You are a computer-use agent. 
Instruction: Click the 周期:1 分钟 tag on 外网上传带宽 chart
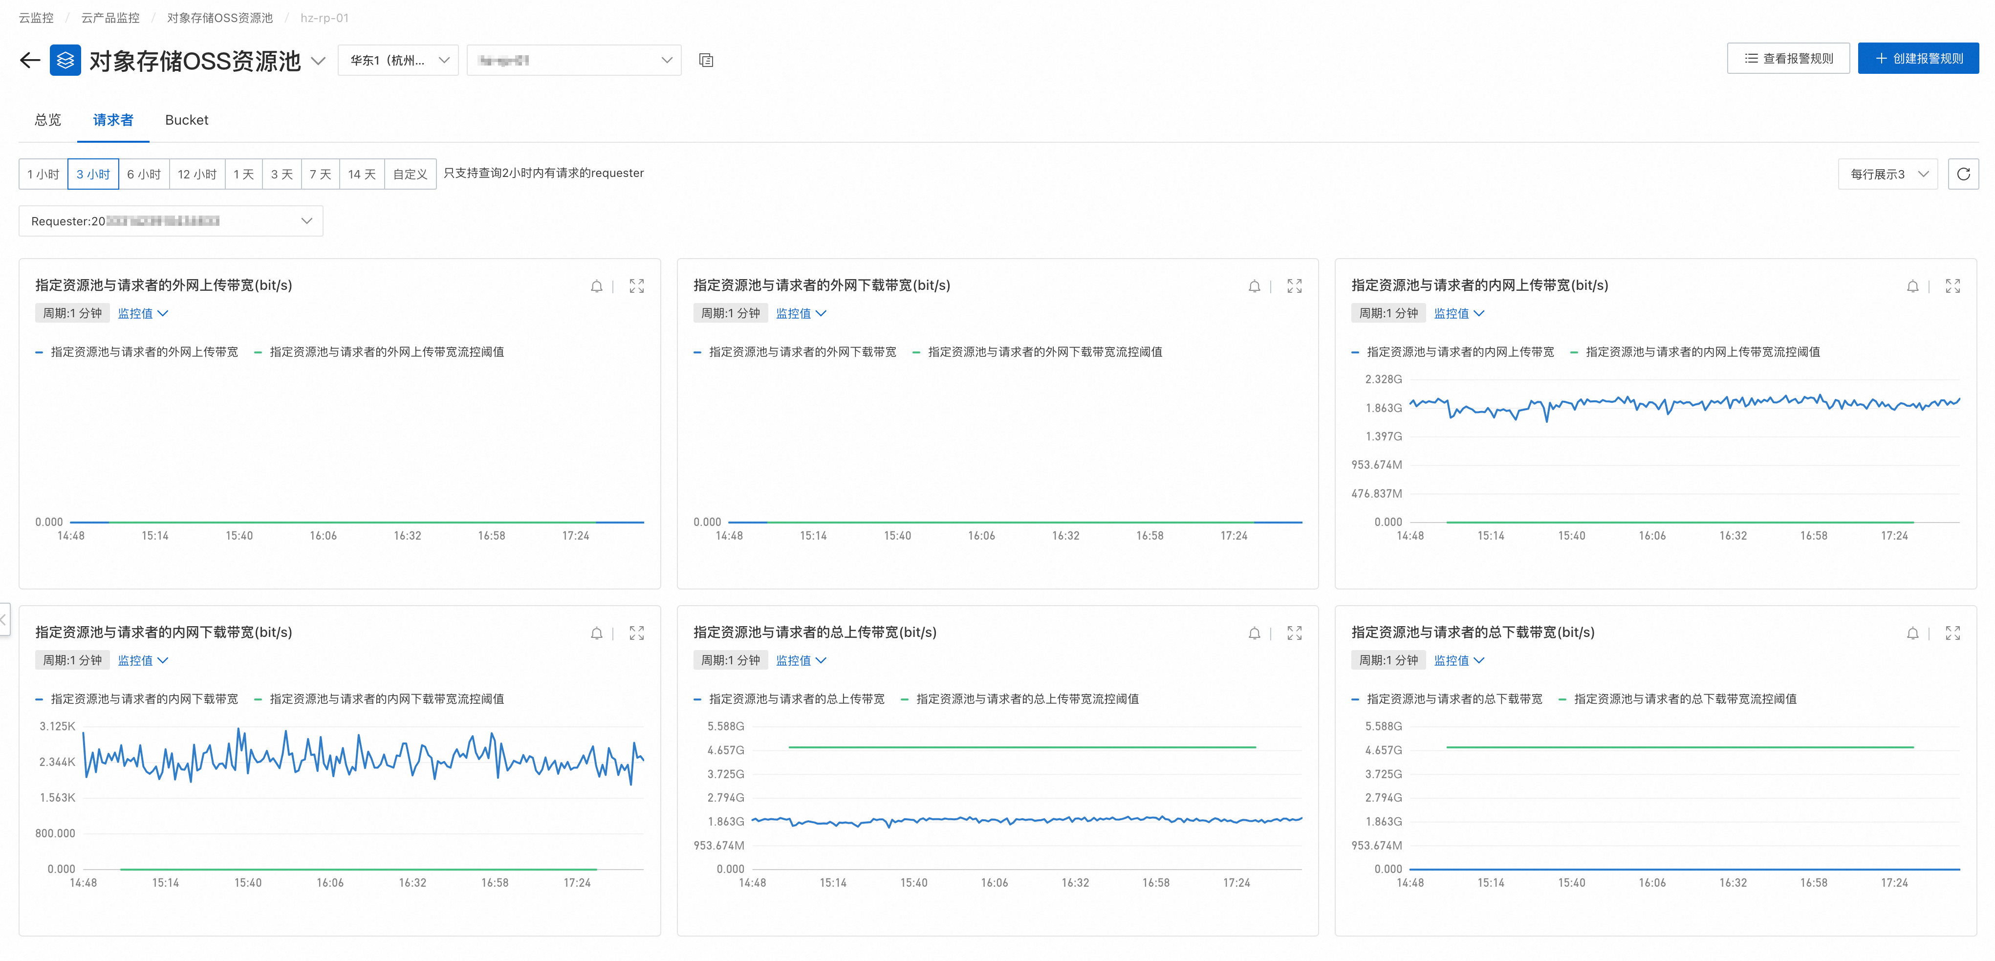pos(72,314)
